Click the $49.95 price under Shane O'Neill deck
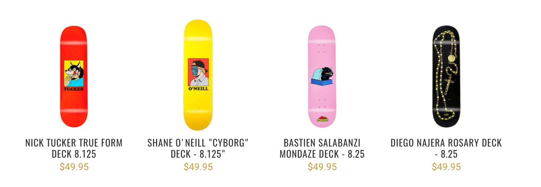The image size is (541, 187). (198, 167)
